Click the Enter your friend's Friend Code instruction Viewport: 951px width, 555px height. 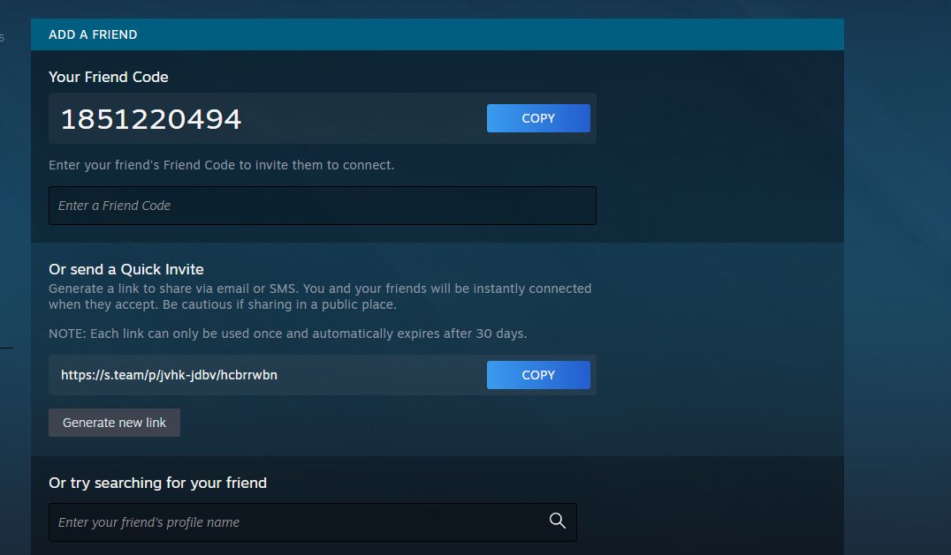pos(221,165)
